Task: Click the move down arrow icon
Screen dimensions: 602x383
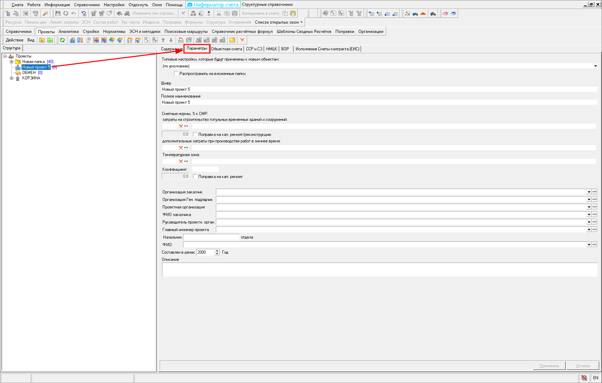Action: point(171,40)
